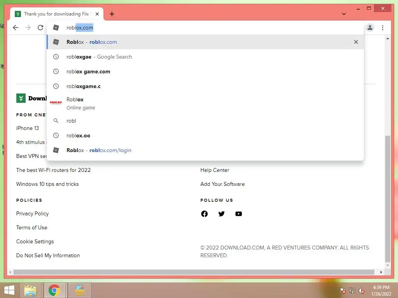Click the address bar text roblox.com

click(x=80, y=28)
